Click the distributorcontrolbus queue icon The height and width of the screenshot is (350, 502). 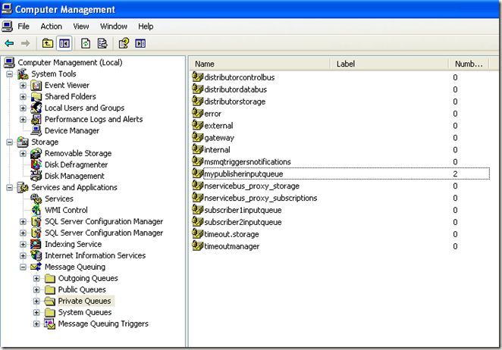[x=197, y=77]
